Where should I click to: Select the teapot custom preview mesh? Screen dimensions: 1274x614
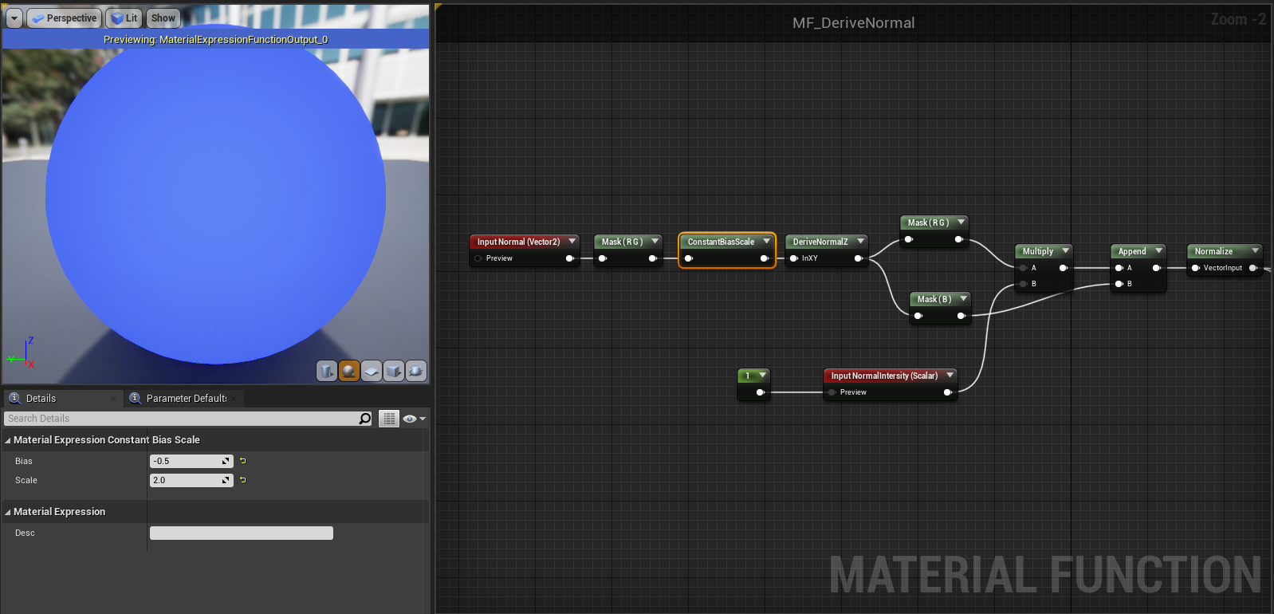coord(416,371)
